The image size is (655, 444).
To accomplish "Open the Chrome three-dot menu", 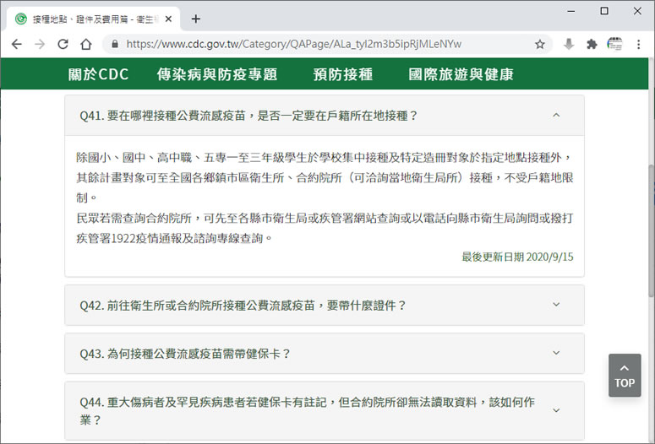I will tap(638, 44).
